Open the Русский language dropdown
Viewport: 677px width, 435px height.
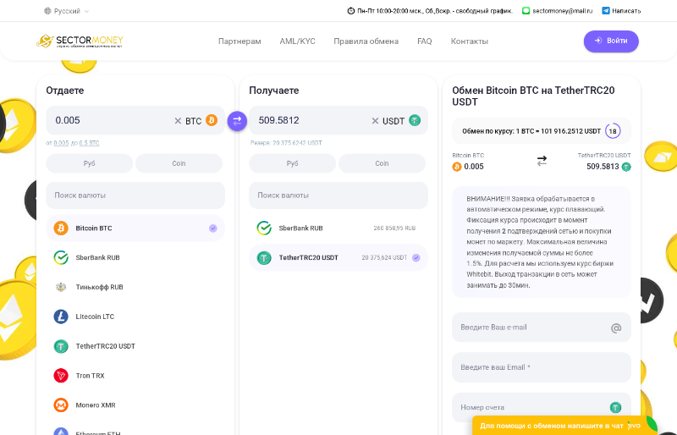coord(66,11)
